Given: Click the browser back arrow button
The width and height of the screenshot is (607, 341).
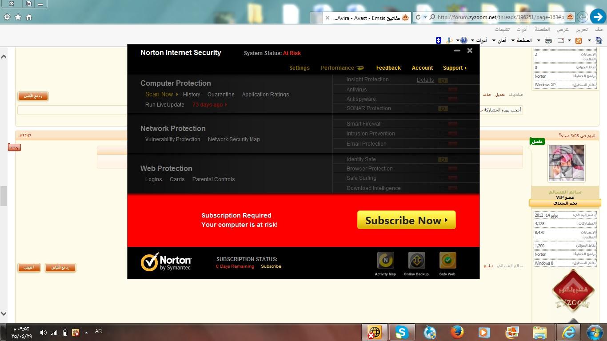Looking at the screenshot, I should (x=582, y=17).
